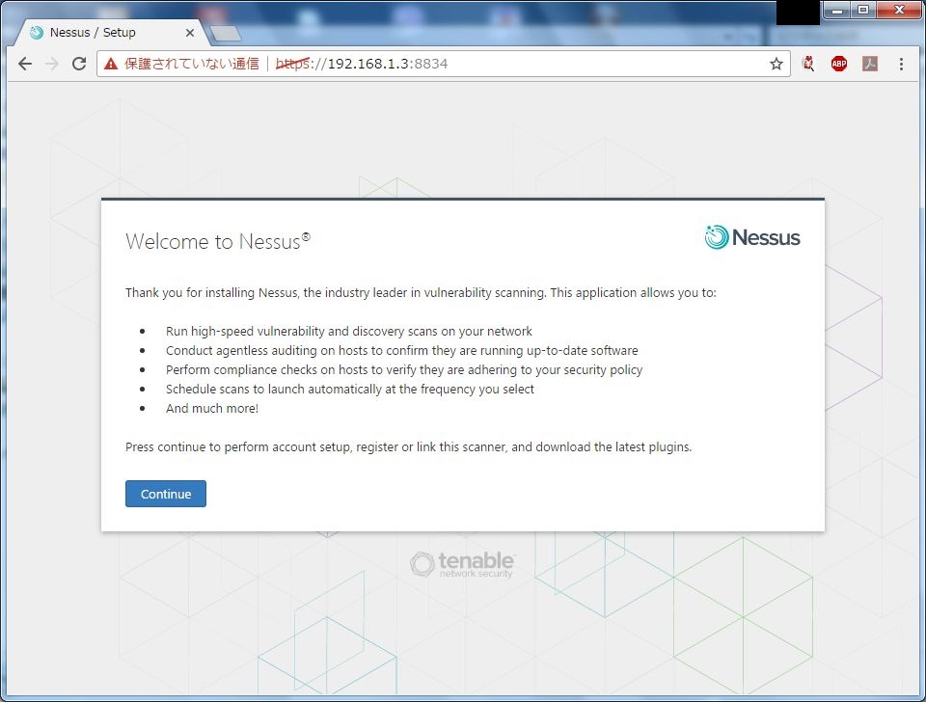Go back to the previous page
Screen dimensions: 926x702
(x=25, y=64)
